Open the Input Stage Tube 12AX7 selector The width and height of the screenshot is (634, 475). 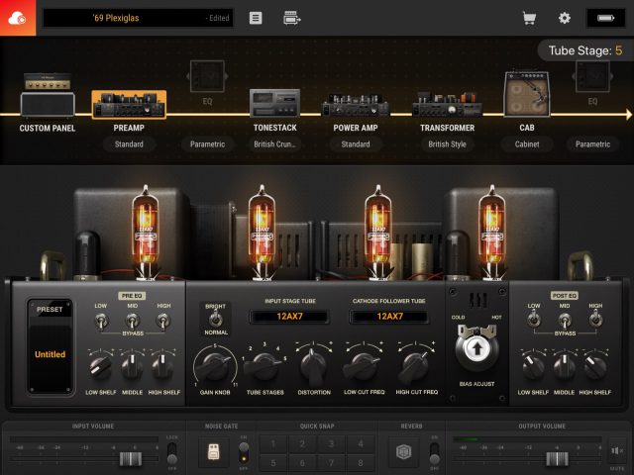tap(289, 317)
